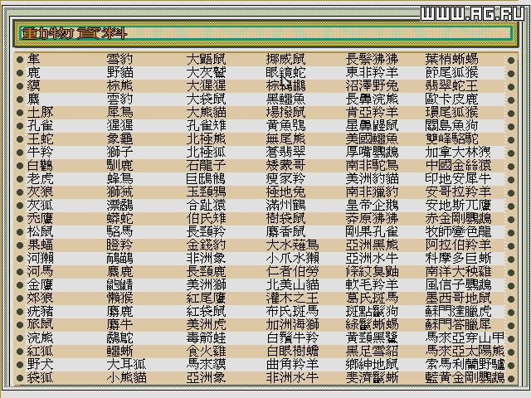The width and height of the screenshot is (531, 398).
Task: Click the 極地兔 entry
Action: pos(285,192)
